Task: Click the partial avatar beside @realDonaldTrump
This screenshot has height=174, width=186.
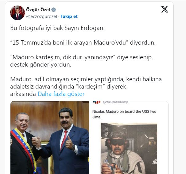Action: pyautogui.click(x=96, y=102)
